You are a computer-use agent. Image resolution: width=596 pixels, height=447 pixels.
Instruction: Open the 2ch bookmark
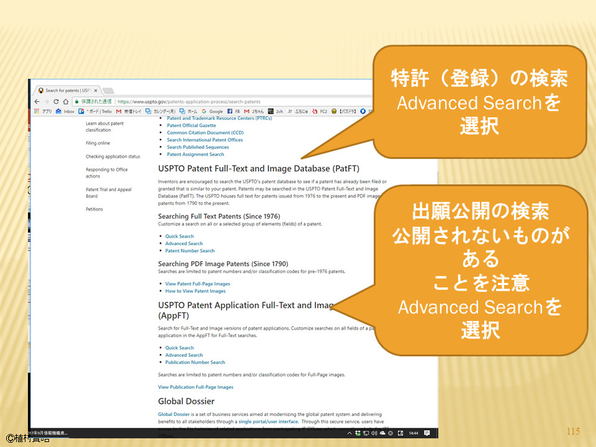click(x=276, y=111)
